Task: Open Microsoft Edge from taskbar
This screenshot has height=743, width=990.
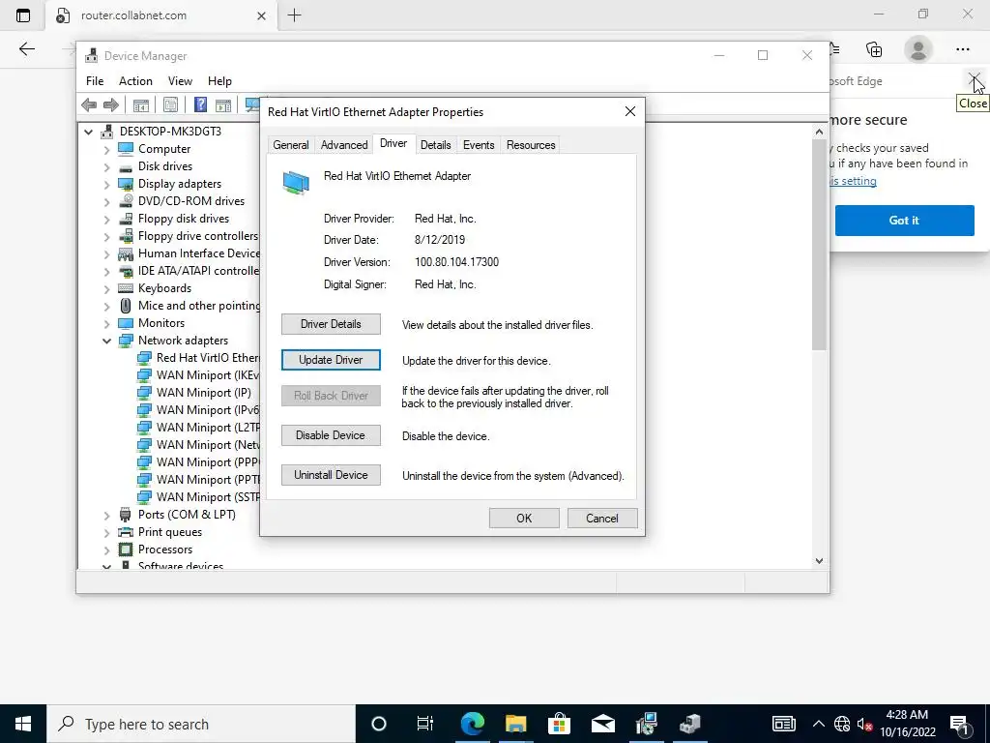Action: pyautogui.click(x=472, y=724)
